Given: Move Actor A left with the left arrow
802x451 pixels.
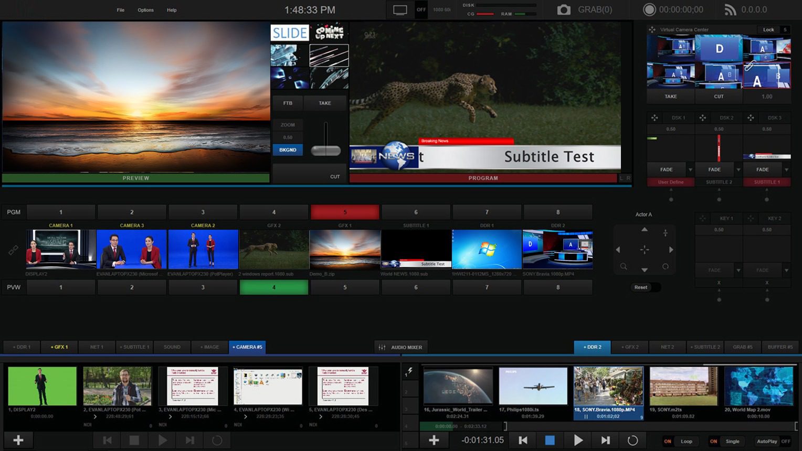Looking at the screenshot, I should pos(618,250).
